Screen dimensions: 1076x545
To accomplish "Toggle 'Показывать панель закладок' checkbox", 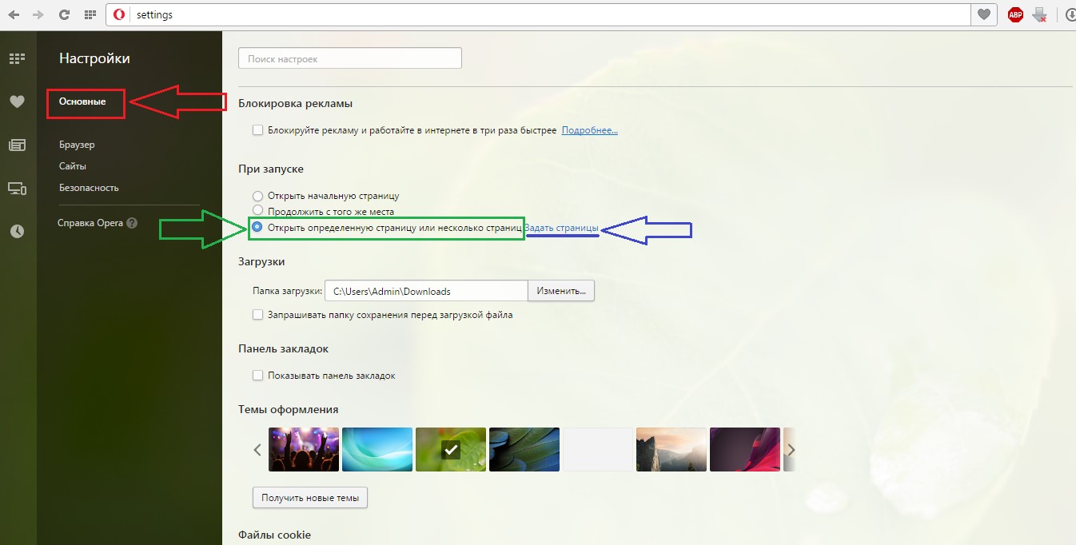I will tap(257, 376).
